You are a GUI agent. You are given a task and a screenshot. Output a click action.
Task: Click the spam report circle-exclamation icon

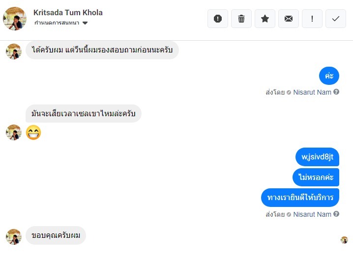point(218,19)
